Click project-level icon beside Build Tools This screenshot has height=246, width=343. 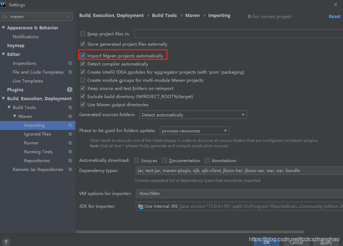tap(70, 108)
